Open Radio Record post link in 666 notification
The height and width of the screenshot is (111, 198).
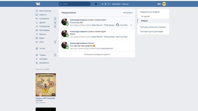pyautogui.click(x=110, y=25)
